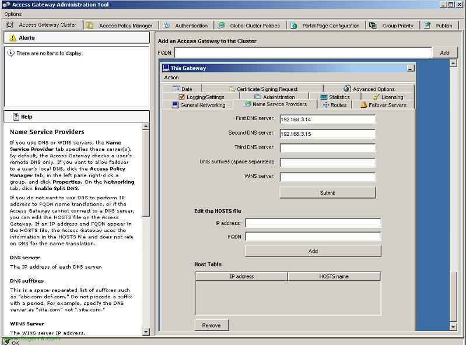466x345 pixels.
Task: Click the Certificate Signing Request icon
Action: 232,89
